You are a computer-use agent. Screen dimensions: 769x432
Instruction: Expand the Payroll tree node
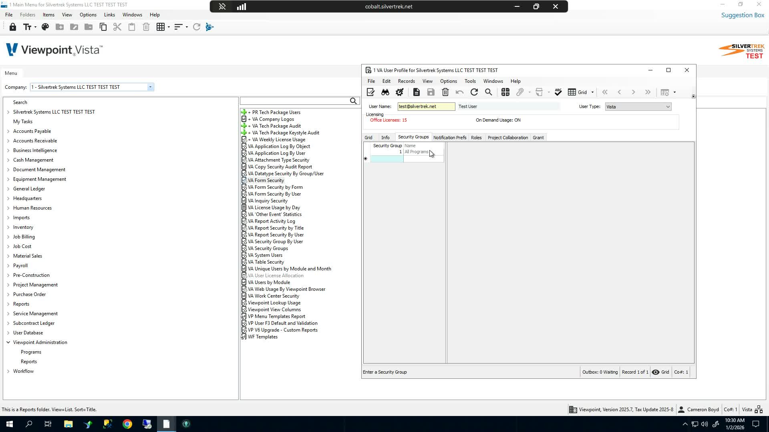click(x=8, y=266)
